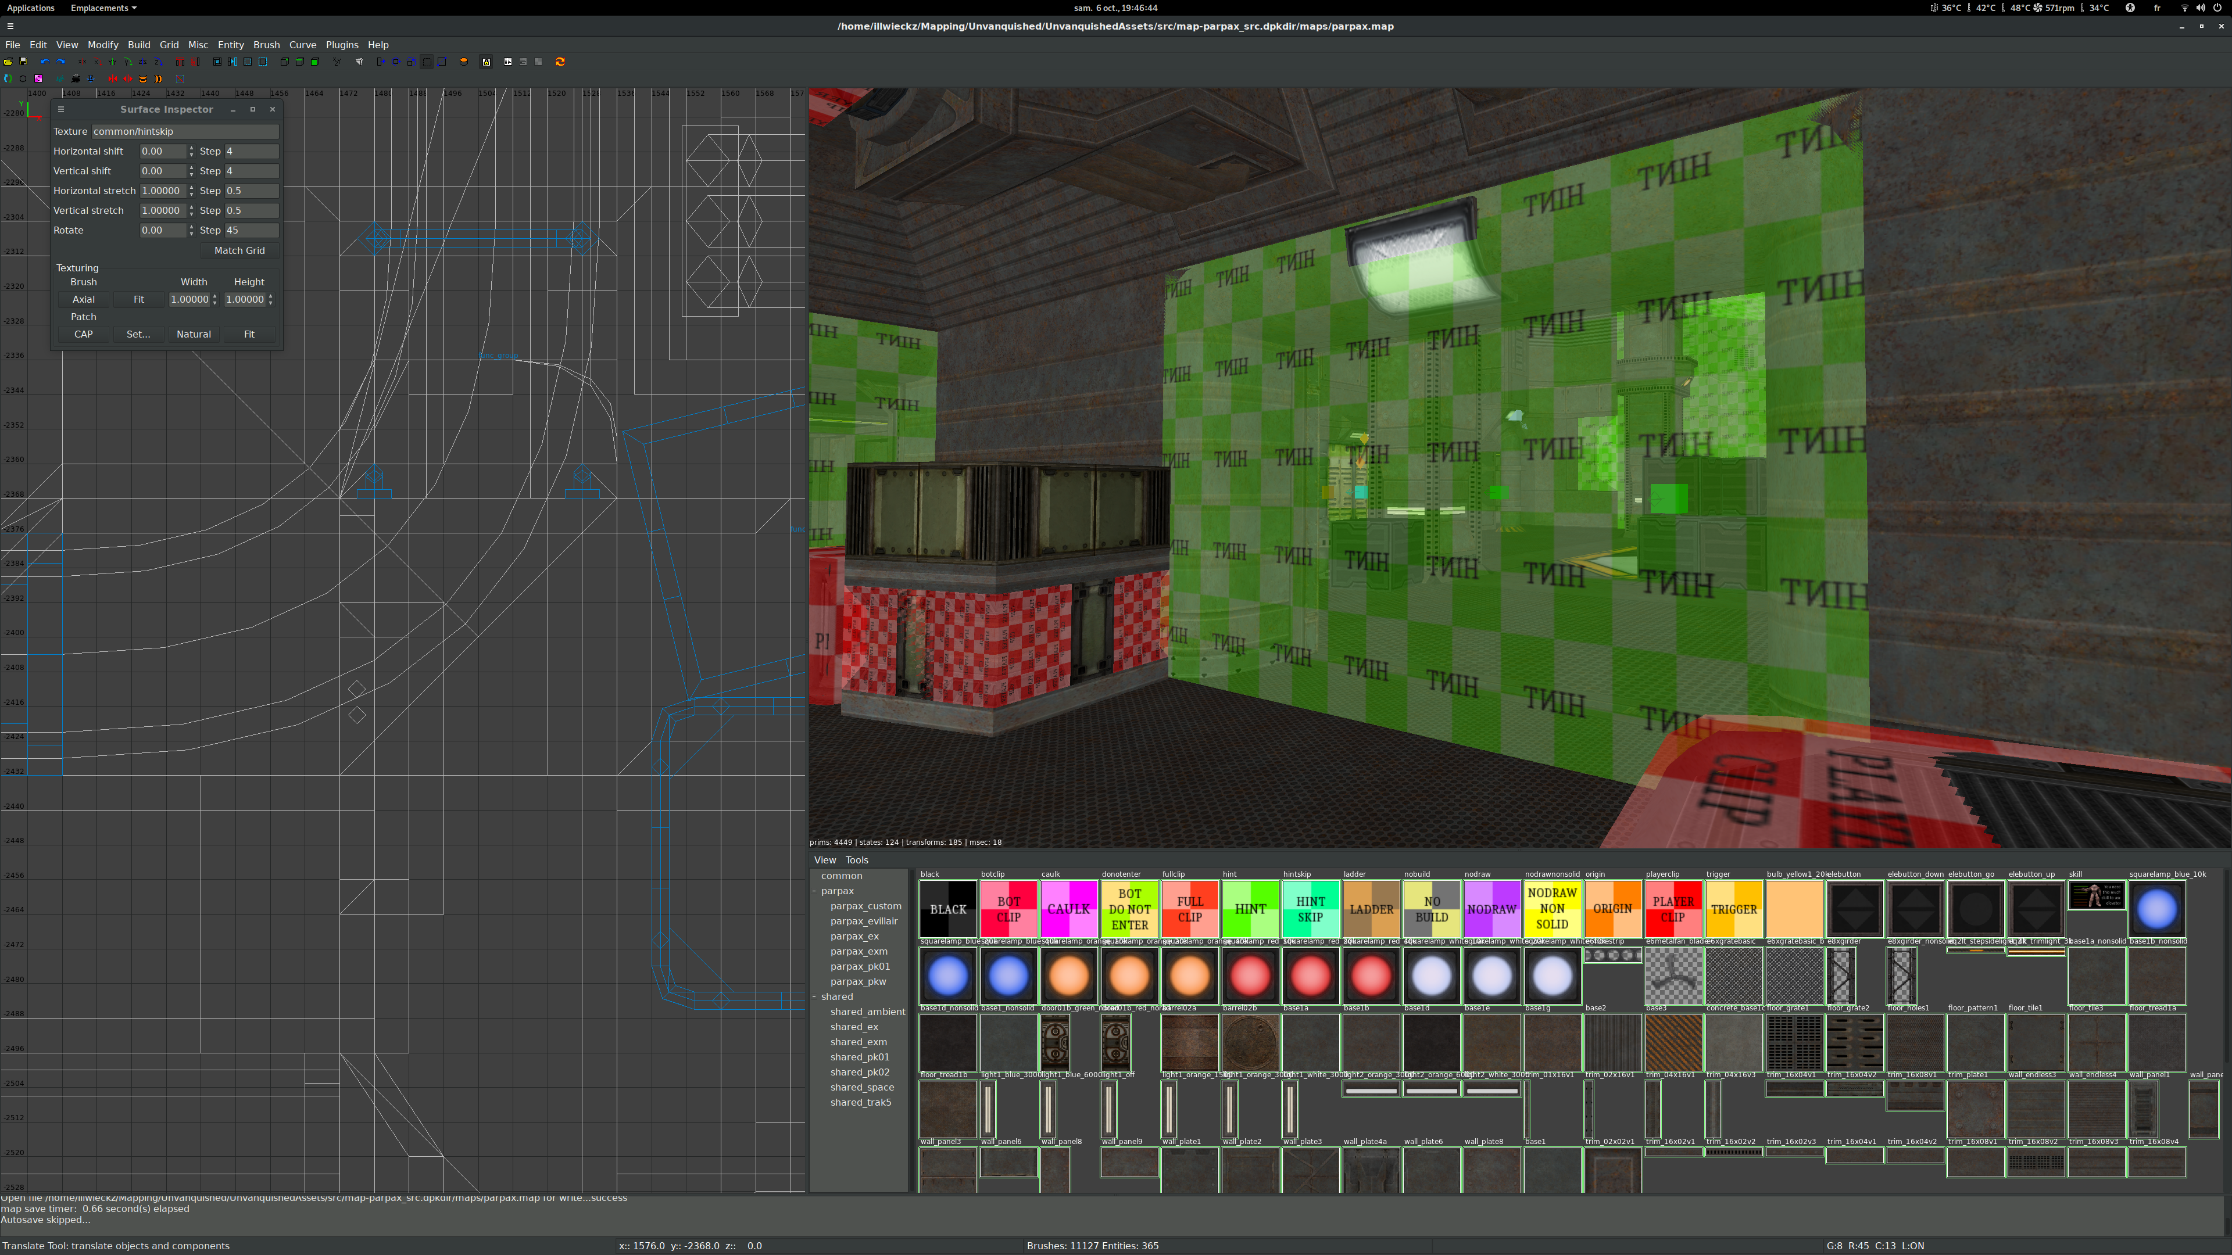Open the Modify menu
Viewport: 2232px width, 1255px height.
[x=102, y=45]
